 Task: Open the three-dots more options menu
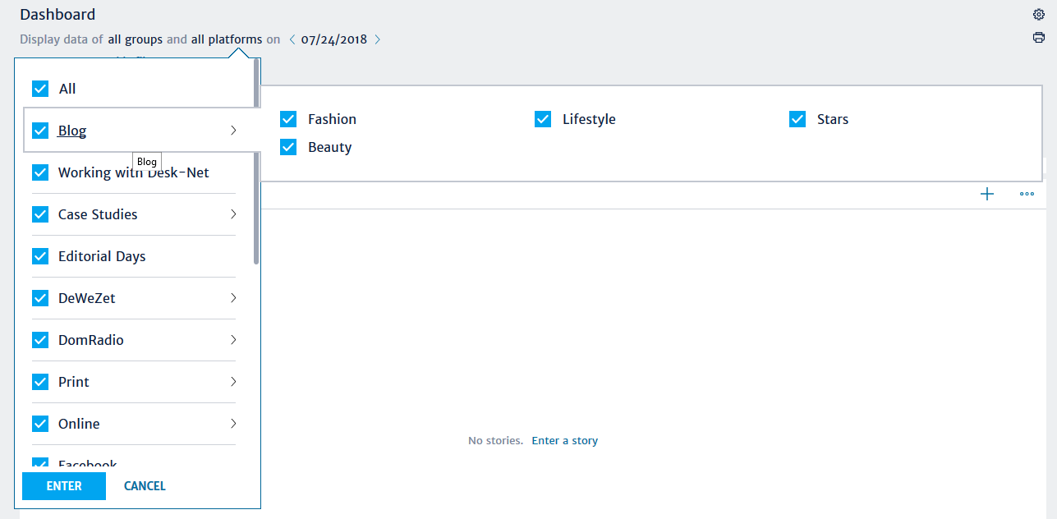(x=1027, y=194)
